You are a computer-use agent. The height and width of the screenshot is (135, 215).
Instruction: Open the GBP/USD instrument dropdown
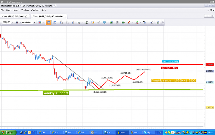pos(12,22)
